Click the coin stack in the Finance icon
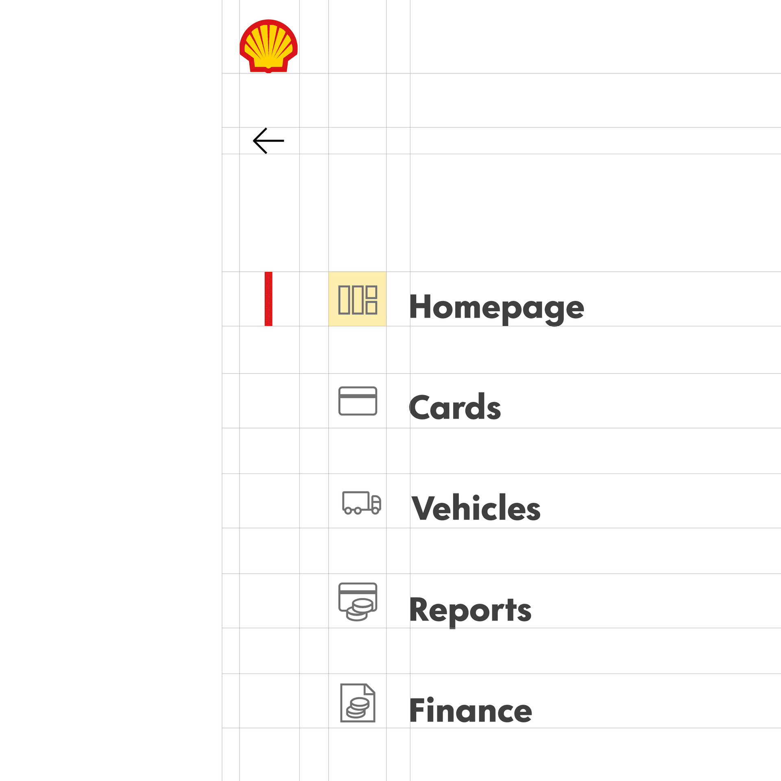The image size is (781, 781). [358, 708]
